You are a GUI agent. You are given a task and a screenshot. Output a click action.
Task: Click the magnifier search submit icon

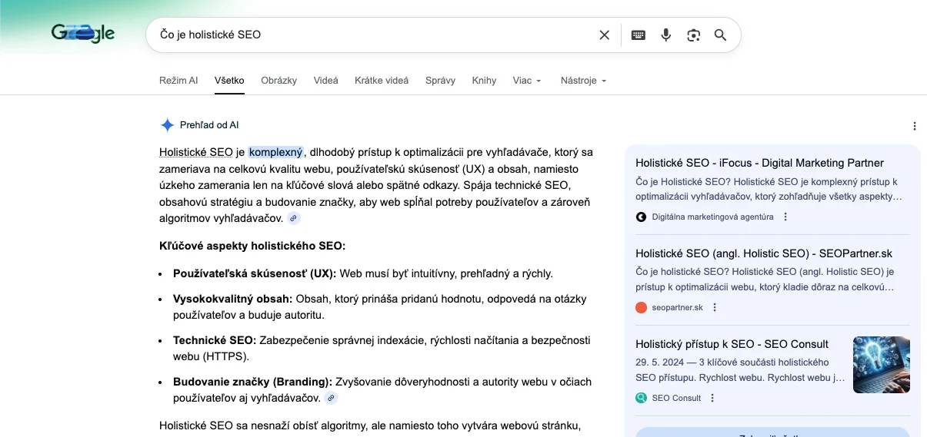pos(720,35)
